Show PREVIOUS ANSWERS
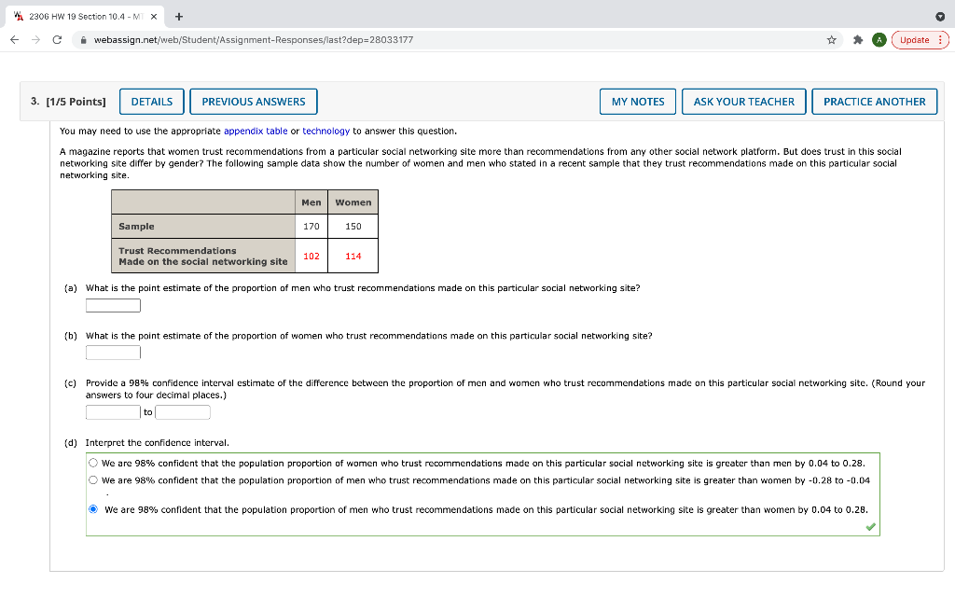Screen dimensions: 955x597 coord(254,102)
